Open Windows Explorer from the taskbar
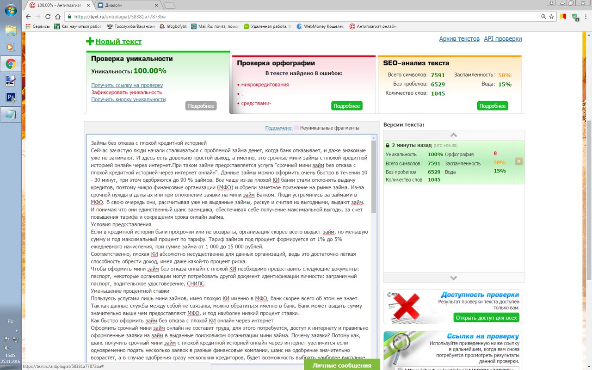This screenshot has height=370, width=592. click(x=10, y=31)
